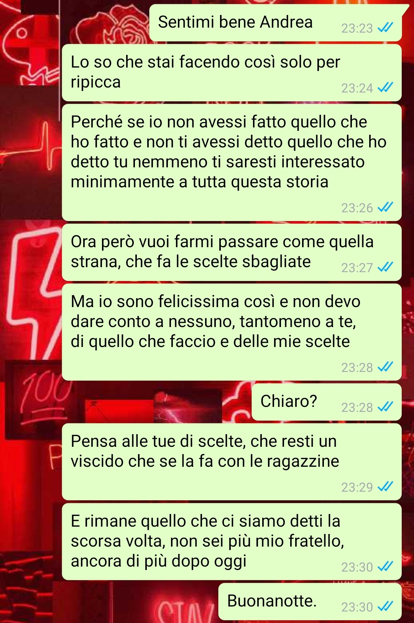Tap the 23:23 timestamp on the first message

(357, 28)
